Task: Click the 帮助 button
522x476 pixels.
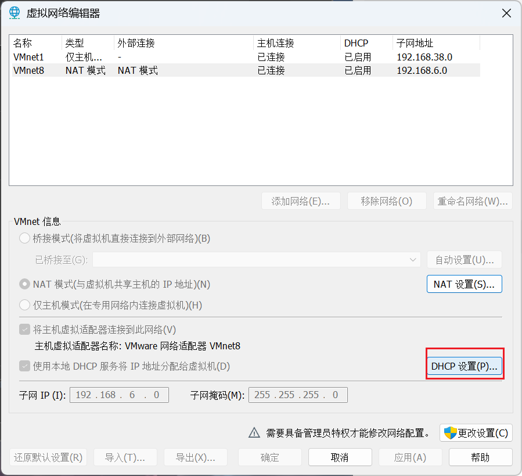Action: pyautogui.click(x=481, y=457)
